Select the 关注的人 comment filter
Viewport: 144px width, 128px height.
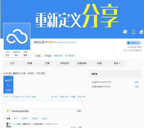[x=35, y=118]
